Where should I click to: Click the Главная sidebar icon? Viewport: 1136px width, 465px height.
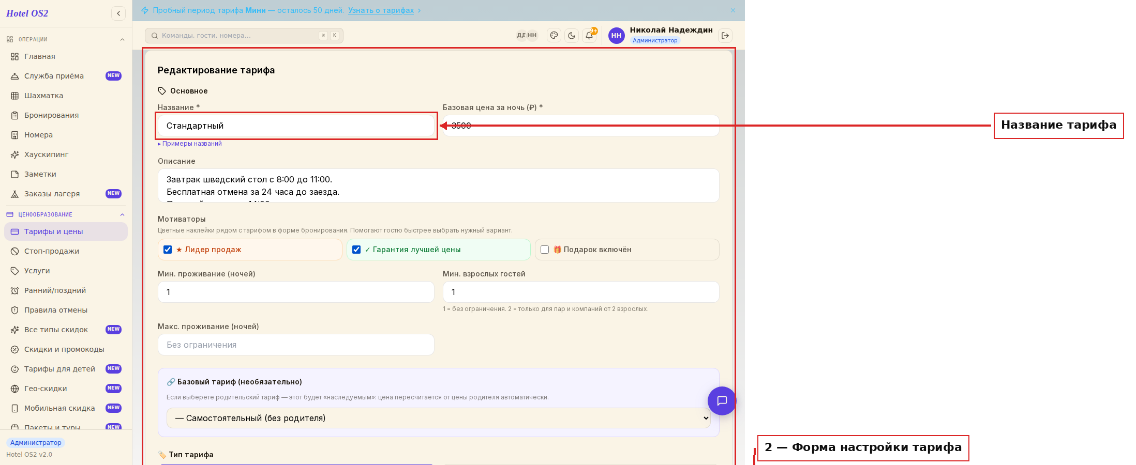point(15,56)
